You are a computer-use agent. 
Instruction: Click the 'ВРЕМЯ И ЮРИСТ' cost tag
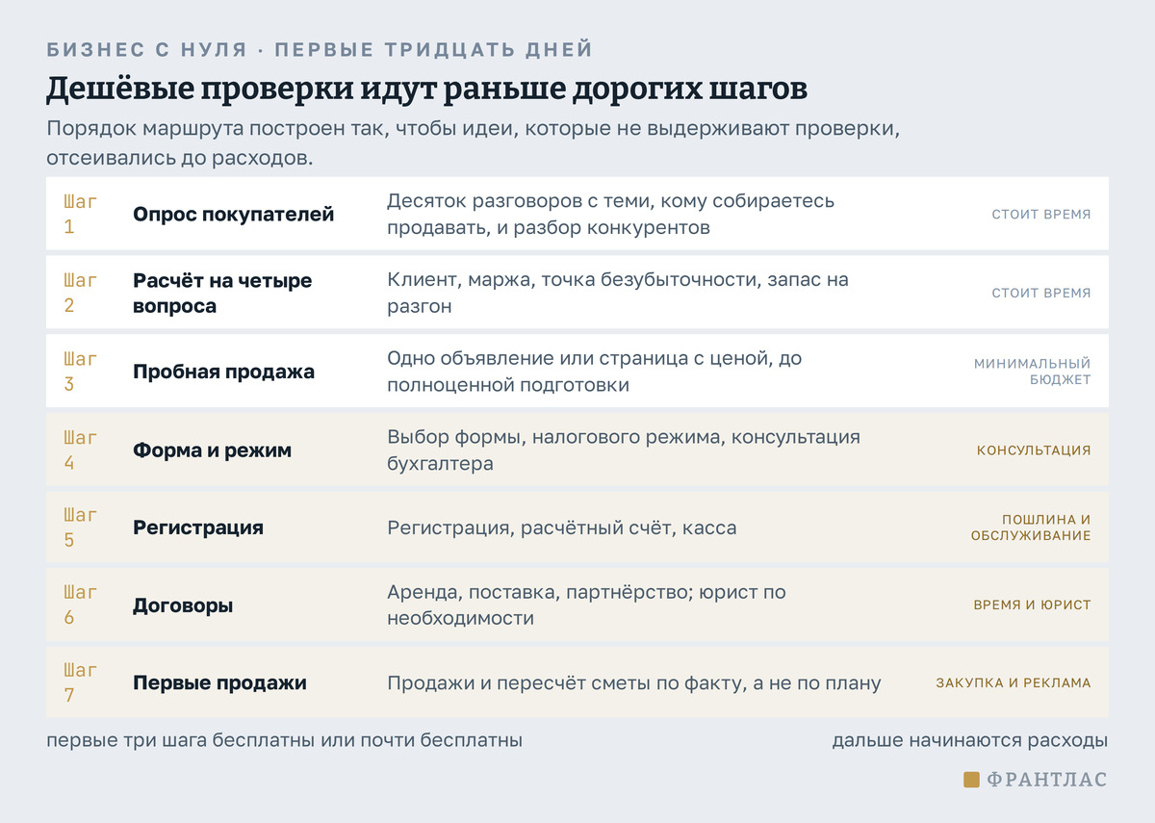click(1033, 605)
